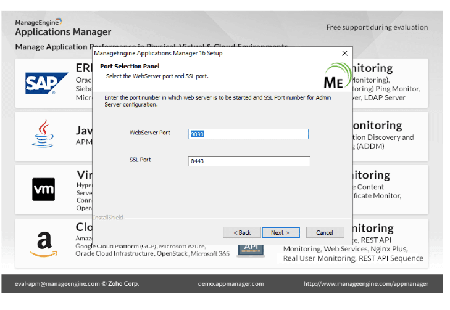Click the API icon behind the dialog
The image size is (450, 310).
click(x=251, y=250)
